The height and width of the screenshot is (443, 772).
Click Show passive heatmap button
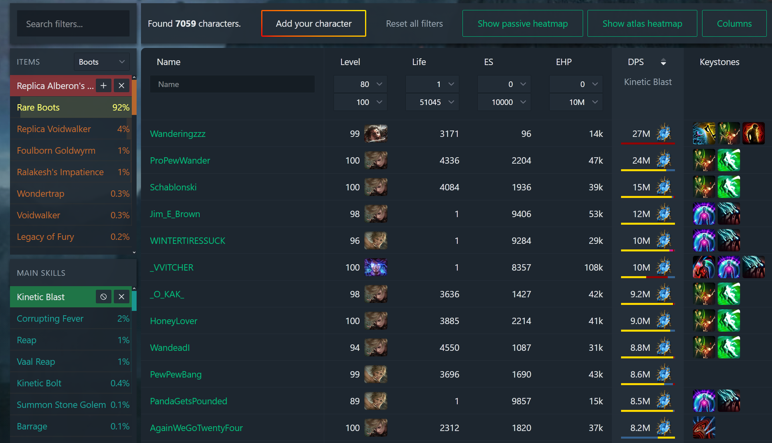522,24
